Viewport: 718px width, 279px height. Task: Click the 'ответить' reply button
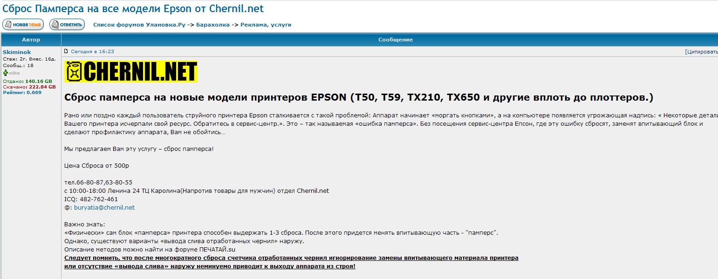coord(67,25)
